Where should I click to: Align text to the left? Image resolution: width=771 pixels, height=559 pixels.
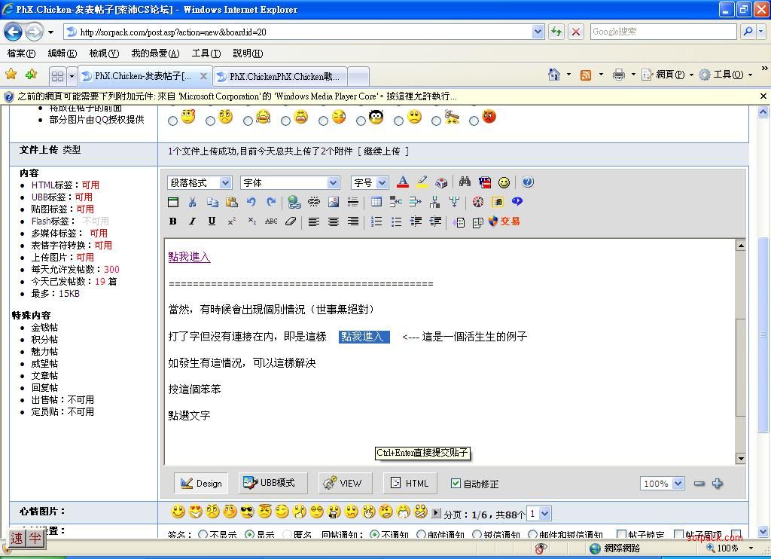[314, 222]
